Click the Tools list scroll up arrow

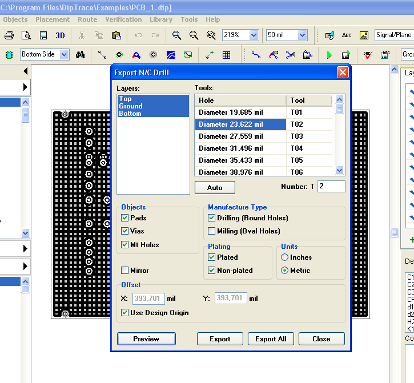click(340, 99)
